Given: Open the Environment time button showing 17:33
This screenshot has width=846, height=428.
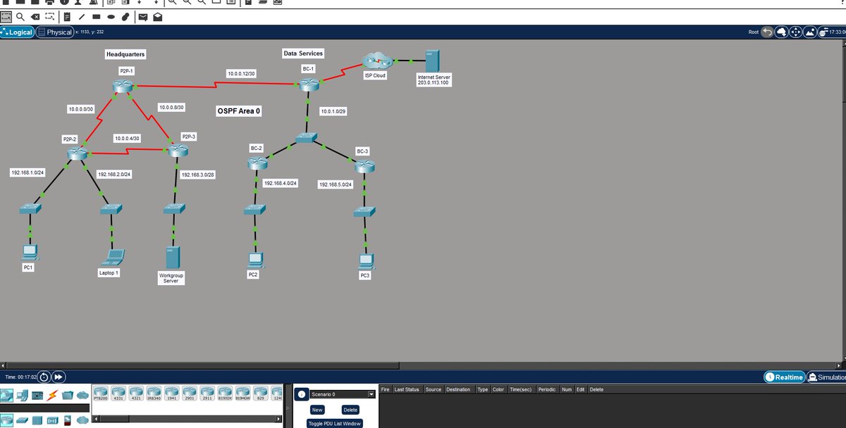Looking at the screenshot, I should point(830,32).
